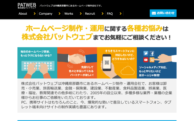Viewport: 194px width, 121px height.
Task: Click the yellow chevron beside FAQ
Action: coord(121,14)
